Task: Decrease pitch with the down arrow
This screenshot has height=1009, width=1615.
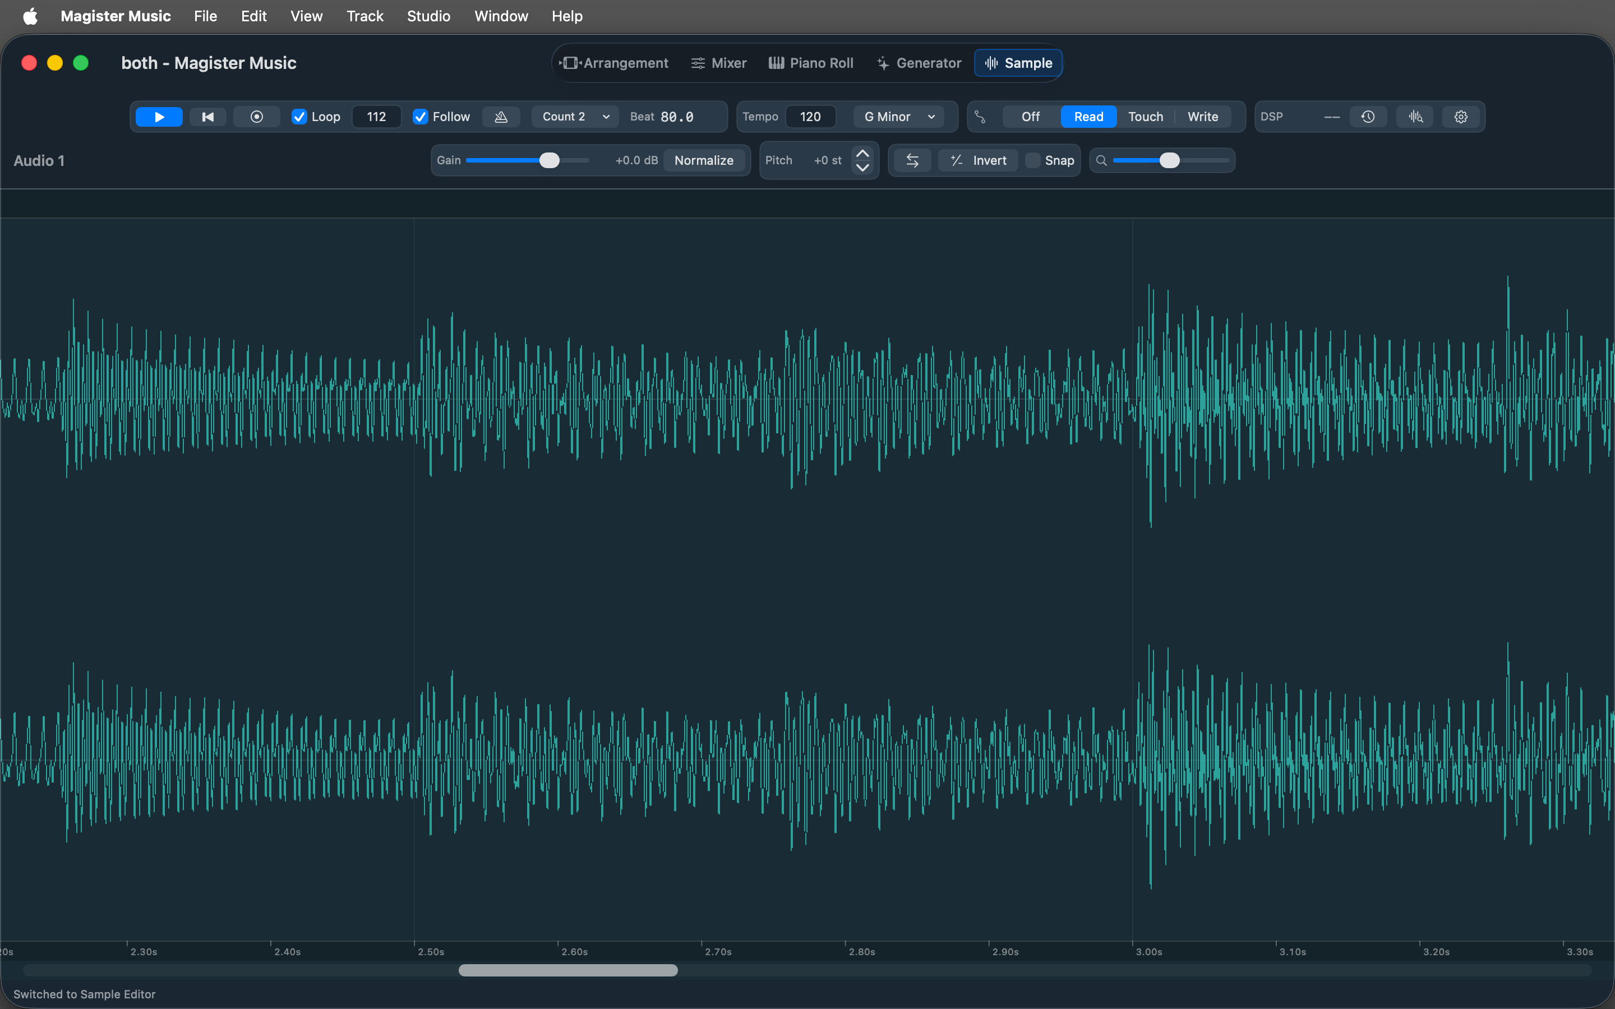Action: coord(862,168)
